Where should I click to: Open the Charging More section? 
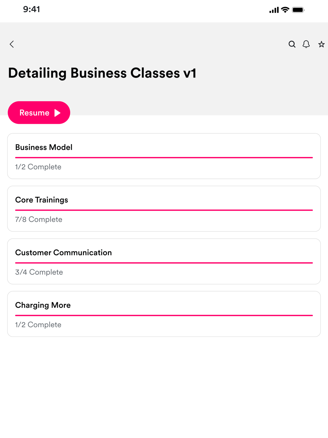click(43, 305)
